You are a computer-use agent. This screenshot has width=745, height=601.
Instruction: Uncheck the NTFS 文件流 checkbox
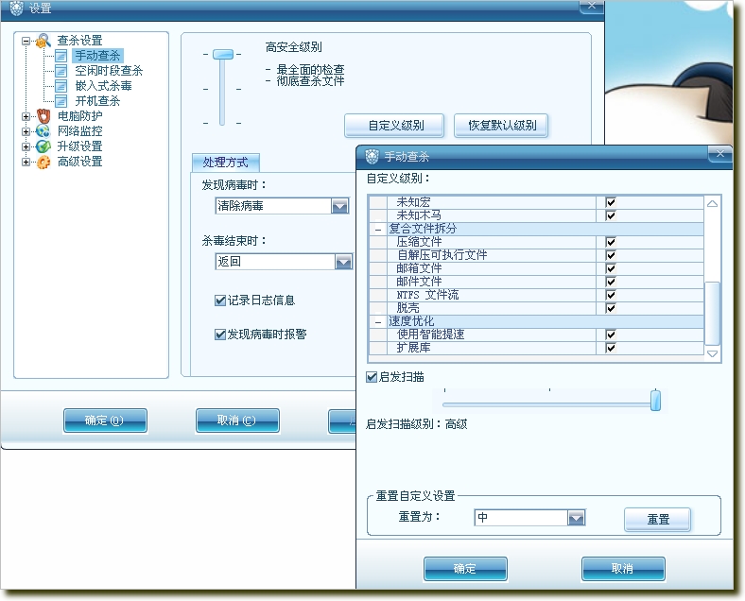(611, 295)
